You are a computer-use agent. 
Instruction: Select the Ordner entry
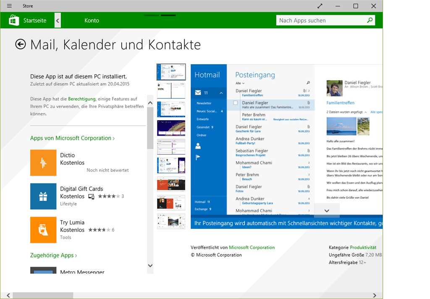point(202,135)
